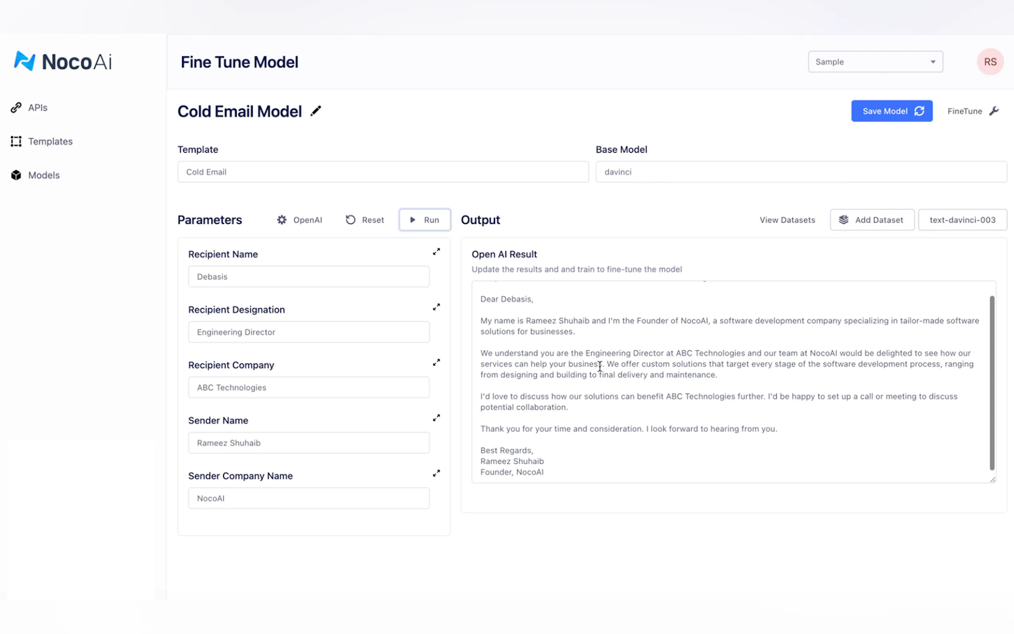Go to Templates in sidebar
The width and height of the screenshot is (1014, 634).
pyautogui.click(x=50, y=141)
